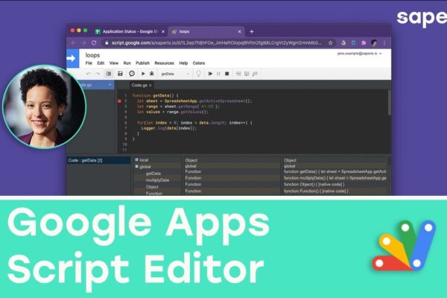Open the Edit menu
The image size is (447, 298).
pyautogui.click(x=101, y=63)
